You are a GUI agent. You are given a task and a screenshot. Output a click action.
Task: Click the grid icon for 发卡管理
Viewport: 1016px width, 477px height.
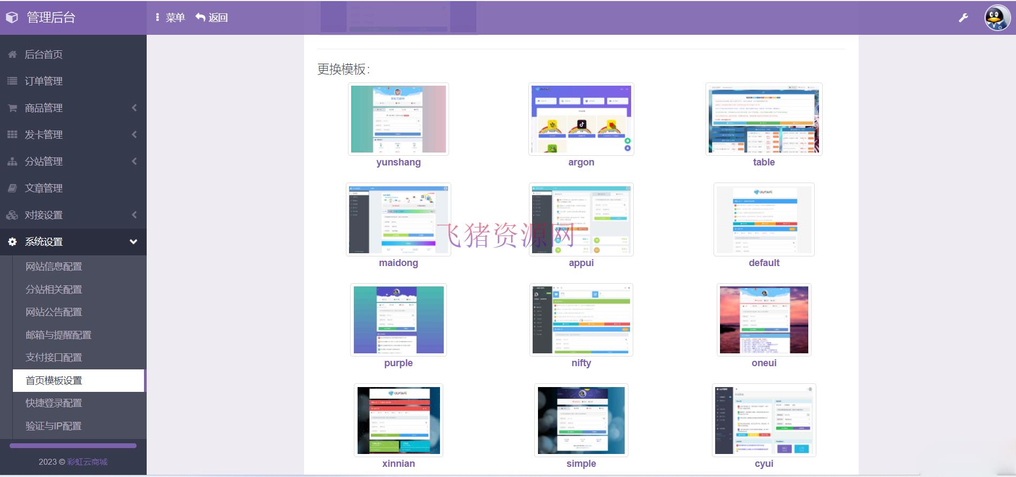tap(12, 134)
